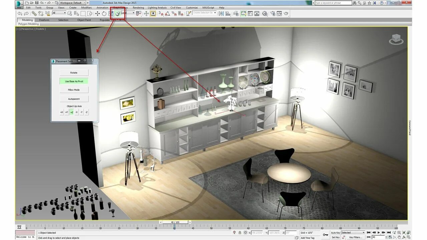Click the Align tool icon

coord(228,14)
